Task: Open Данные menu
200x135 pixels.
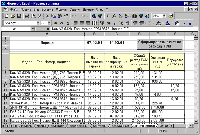Action: 88,10
